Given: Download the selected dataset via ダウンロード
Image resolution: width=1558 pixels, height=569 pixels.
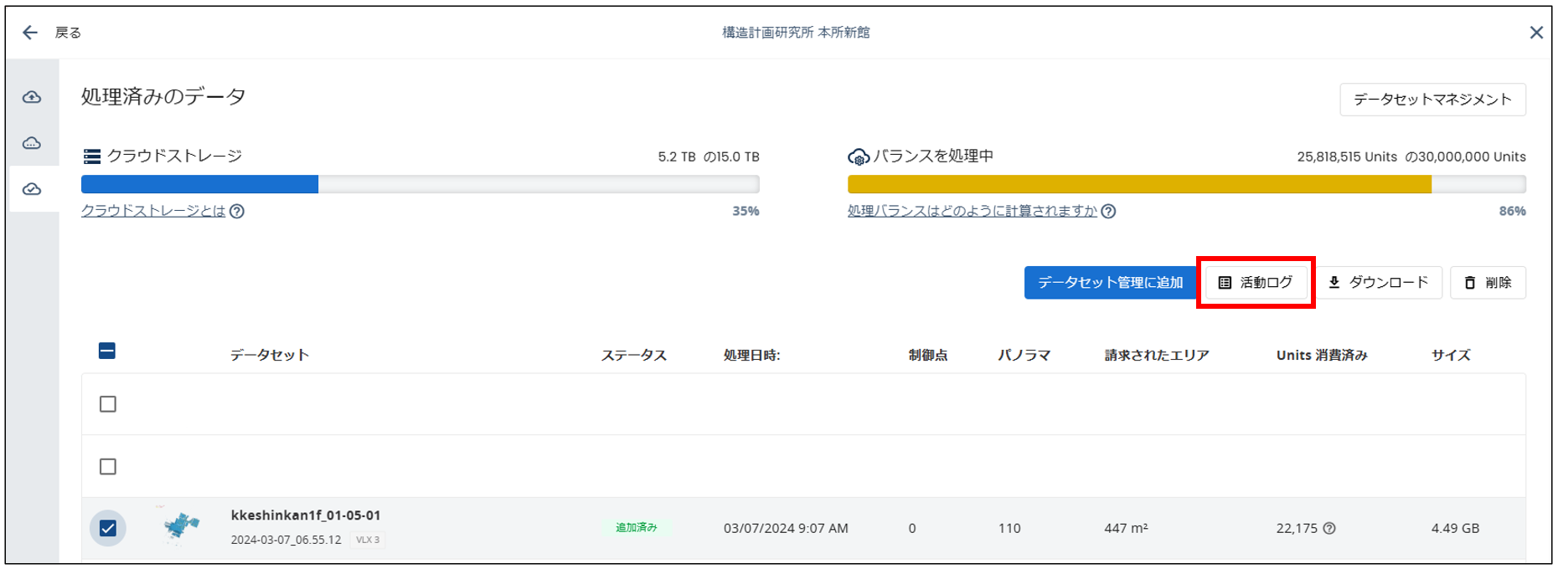Looking at the screenshot, I should [1378, 283].
